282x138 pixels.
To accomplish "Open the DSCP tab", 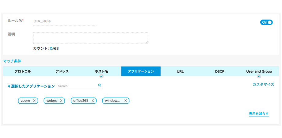I will (x=219, y=71).
